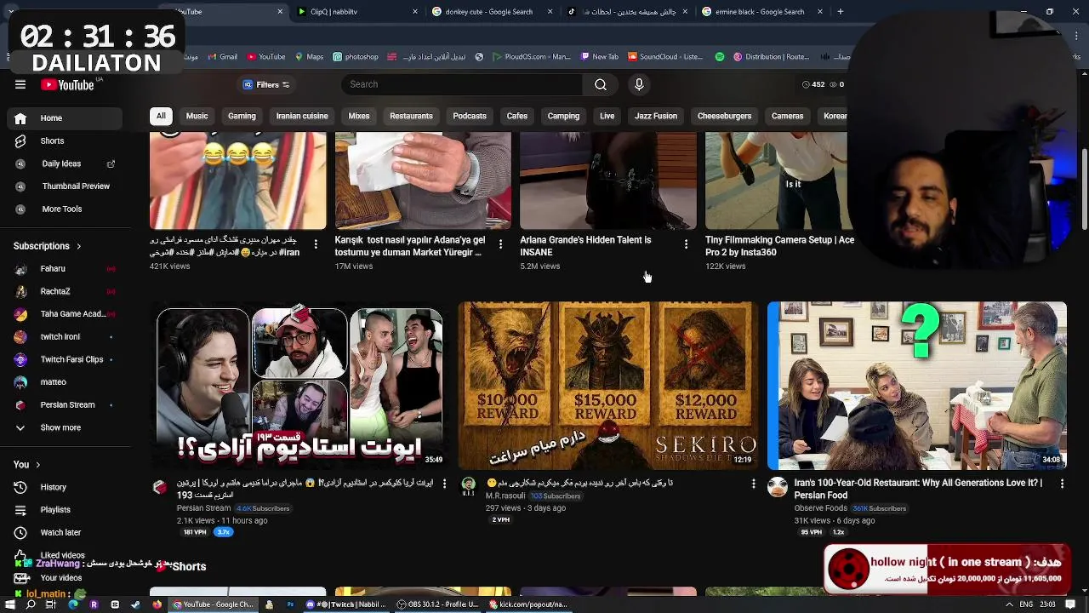
Task: Switch to OBS in the taskbar
Action: [x=439, y=604]
